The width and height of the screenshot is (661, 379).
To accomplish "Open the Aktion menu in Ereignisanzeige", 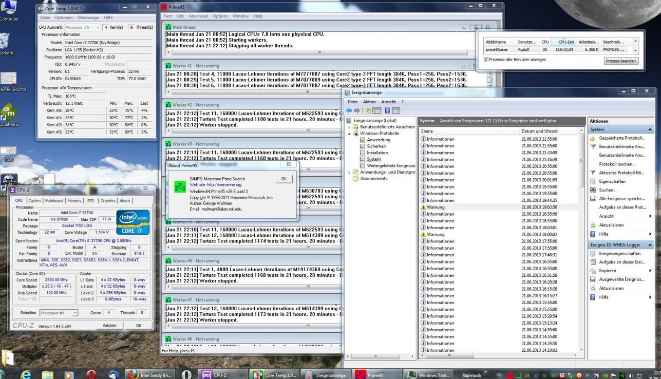I will click(x=369, y=102).
